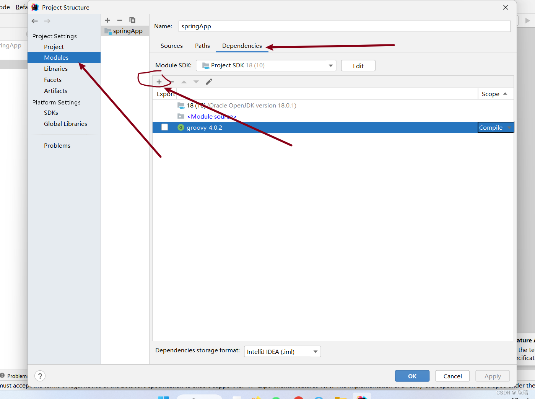Open the Compile scope dropdown for groovy
The image size is (535, 399).
point(496,127)
